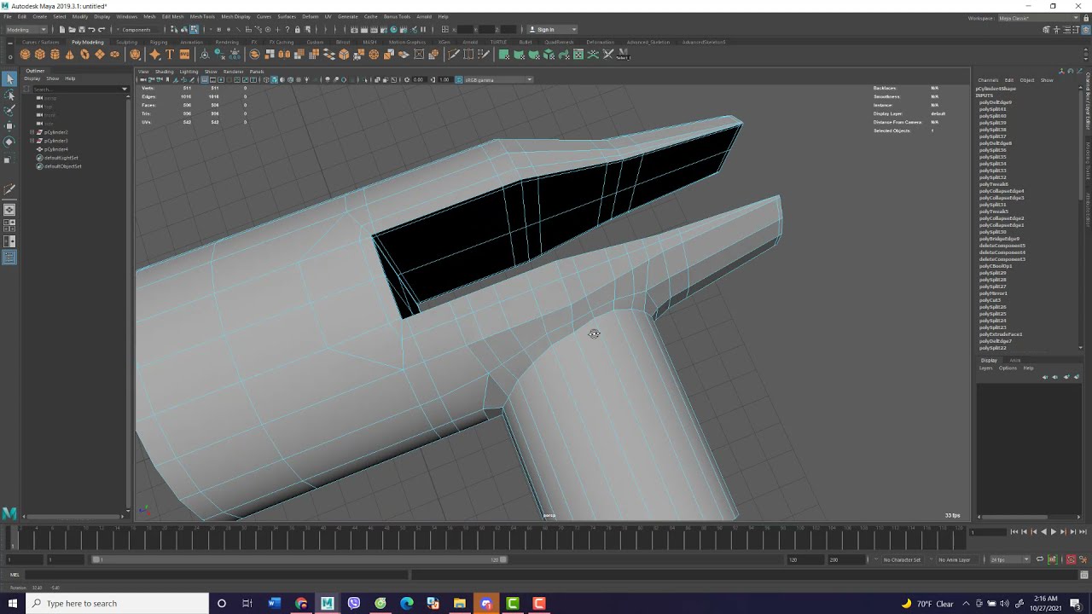
Task: Click the Open Scene folder icon
Action: click(x=71, y=30)
